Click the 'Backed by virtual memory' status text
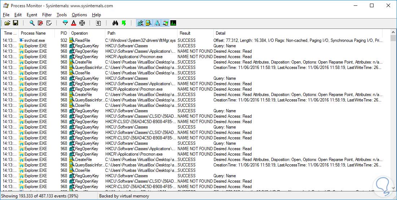Screen dimensions: 397x200 tap(124, 196)
